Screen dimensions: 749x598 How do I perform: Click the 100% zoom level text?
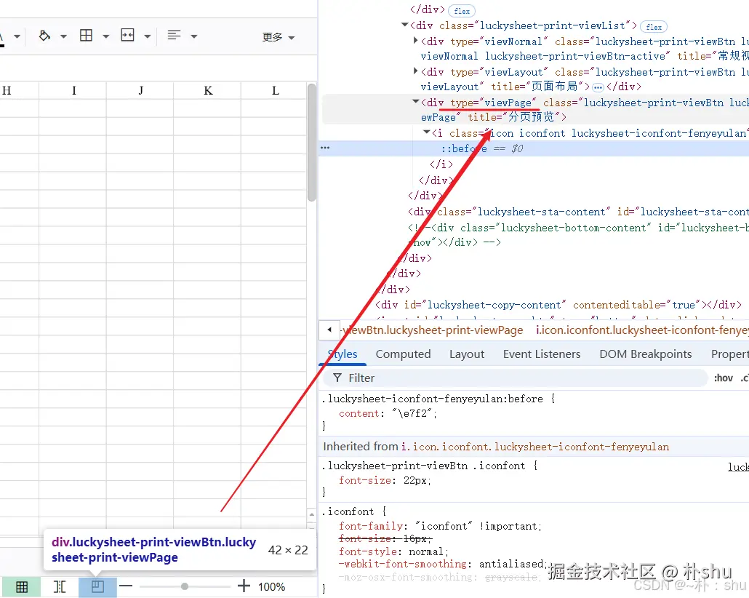pyautogui.click(x=271, y=587)
